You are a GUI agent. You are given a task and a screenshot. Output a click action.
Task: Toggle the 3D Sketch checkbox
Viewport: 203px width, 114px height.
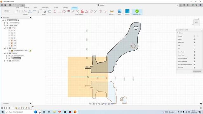[194, 68]
